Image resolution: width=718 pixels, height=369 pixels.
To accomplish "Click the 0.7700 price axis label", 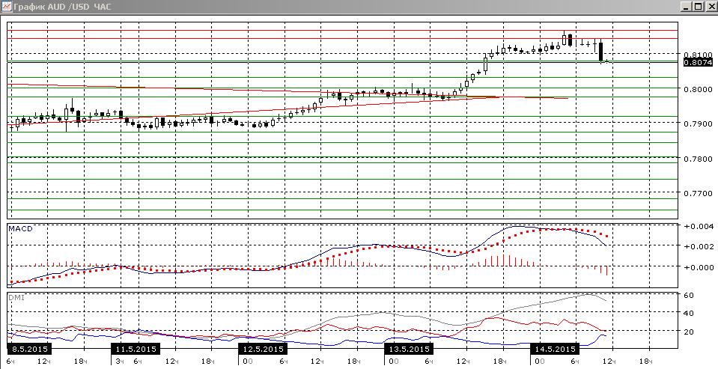I will (697, 193).
